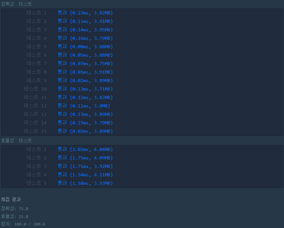Click result 통과 (0.07ms, 3.75MB)

(x=85, y=64)
